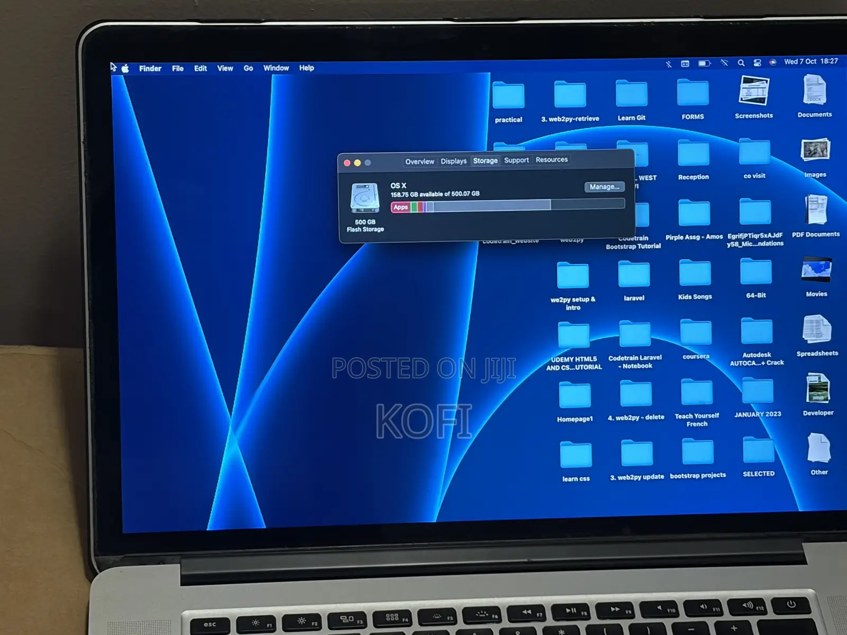This screenshot has width=847, height=635.
Task: Select the Other stack icon
Action: [x=819, y=448]
